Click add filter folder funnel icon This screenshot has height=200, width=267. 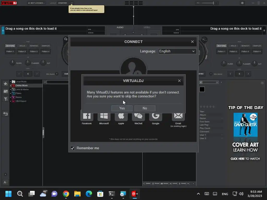[x=5, y=99]
